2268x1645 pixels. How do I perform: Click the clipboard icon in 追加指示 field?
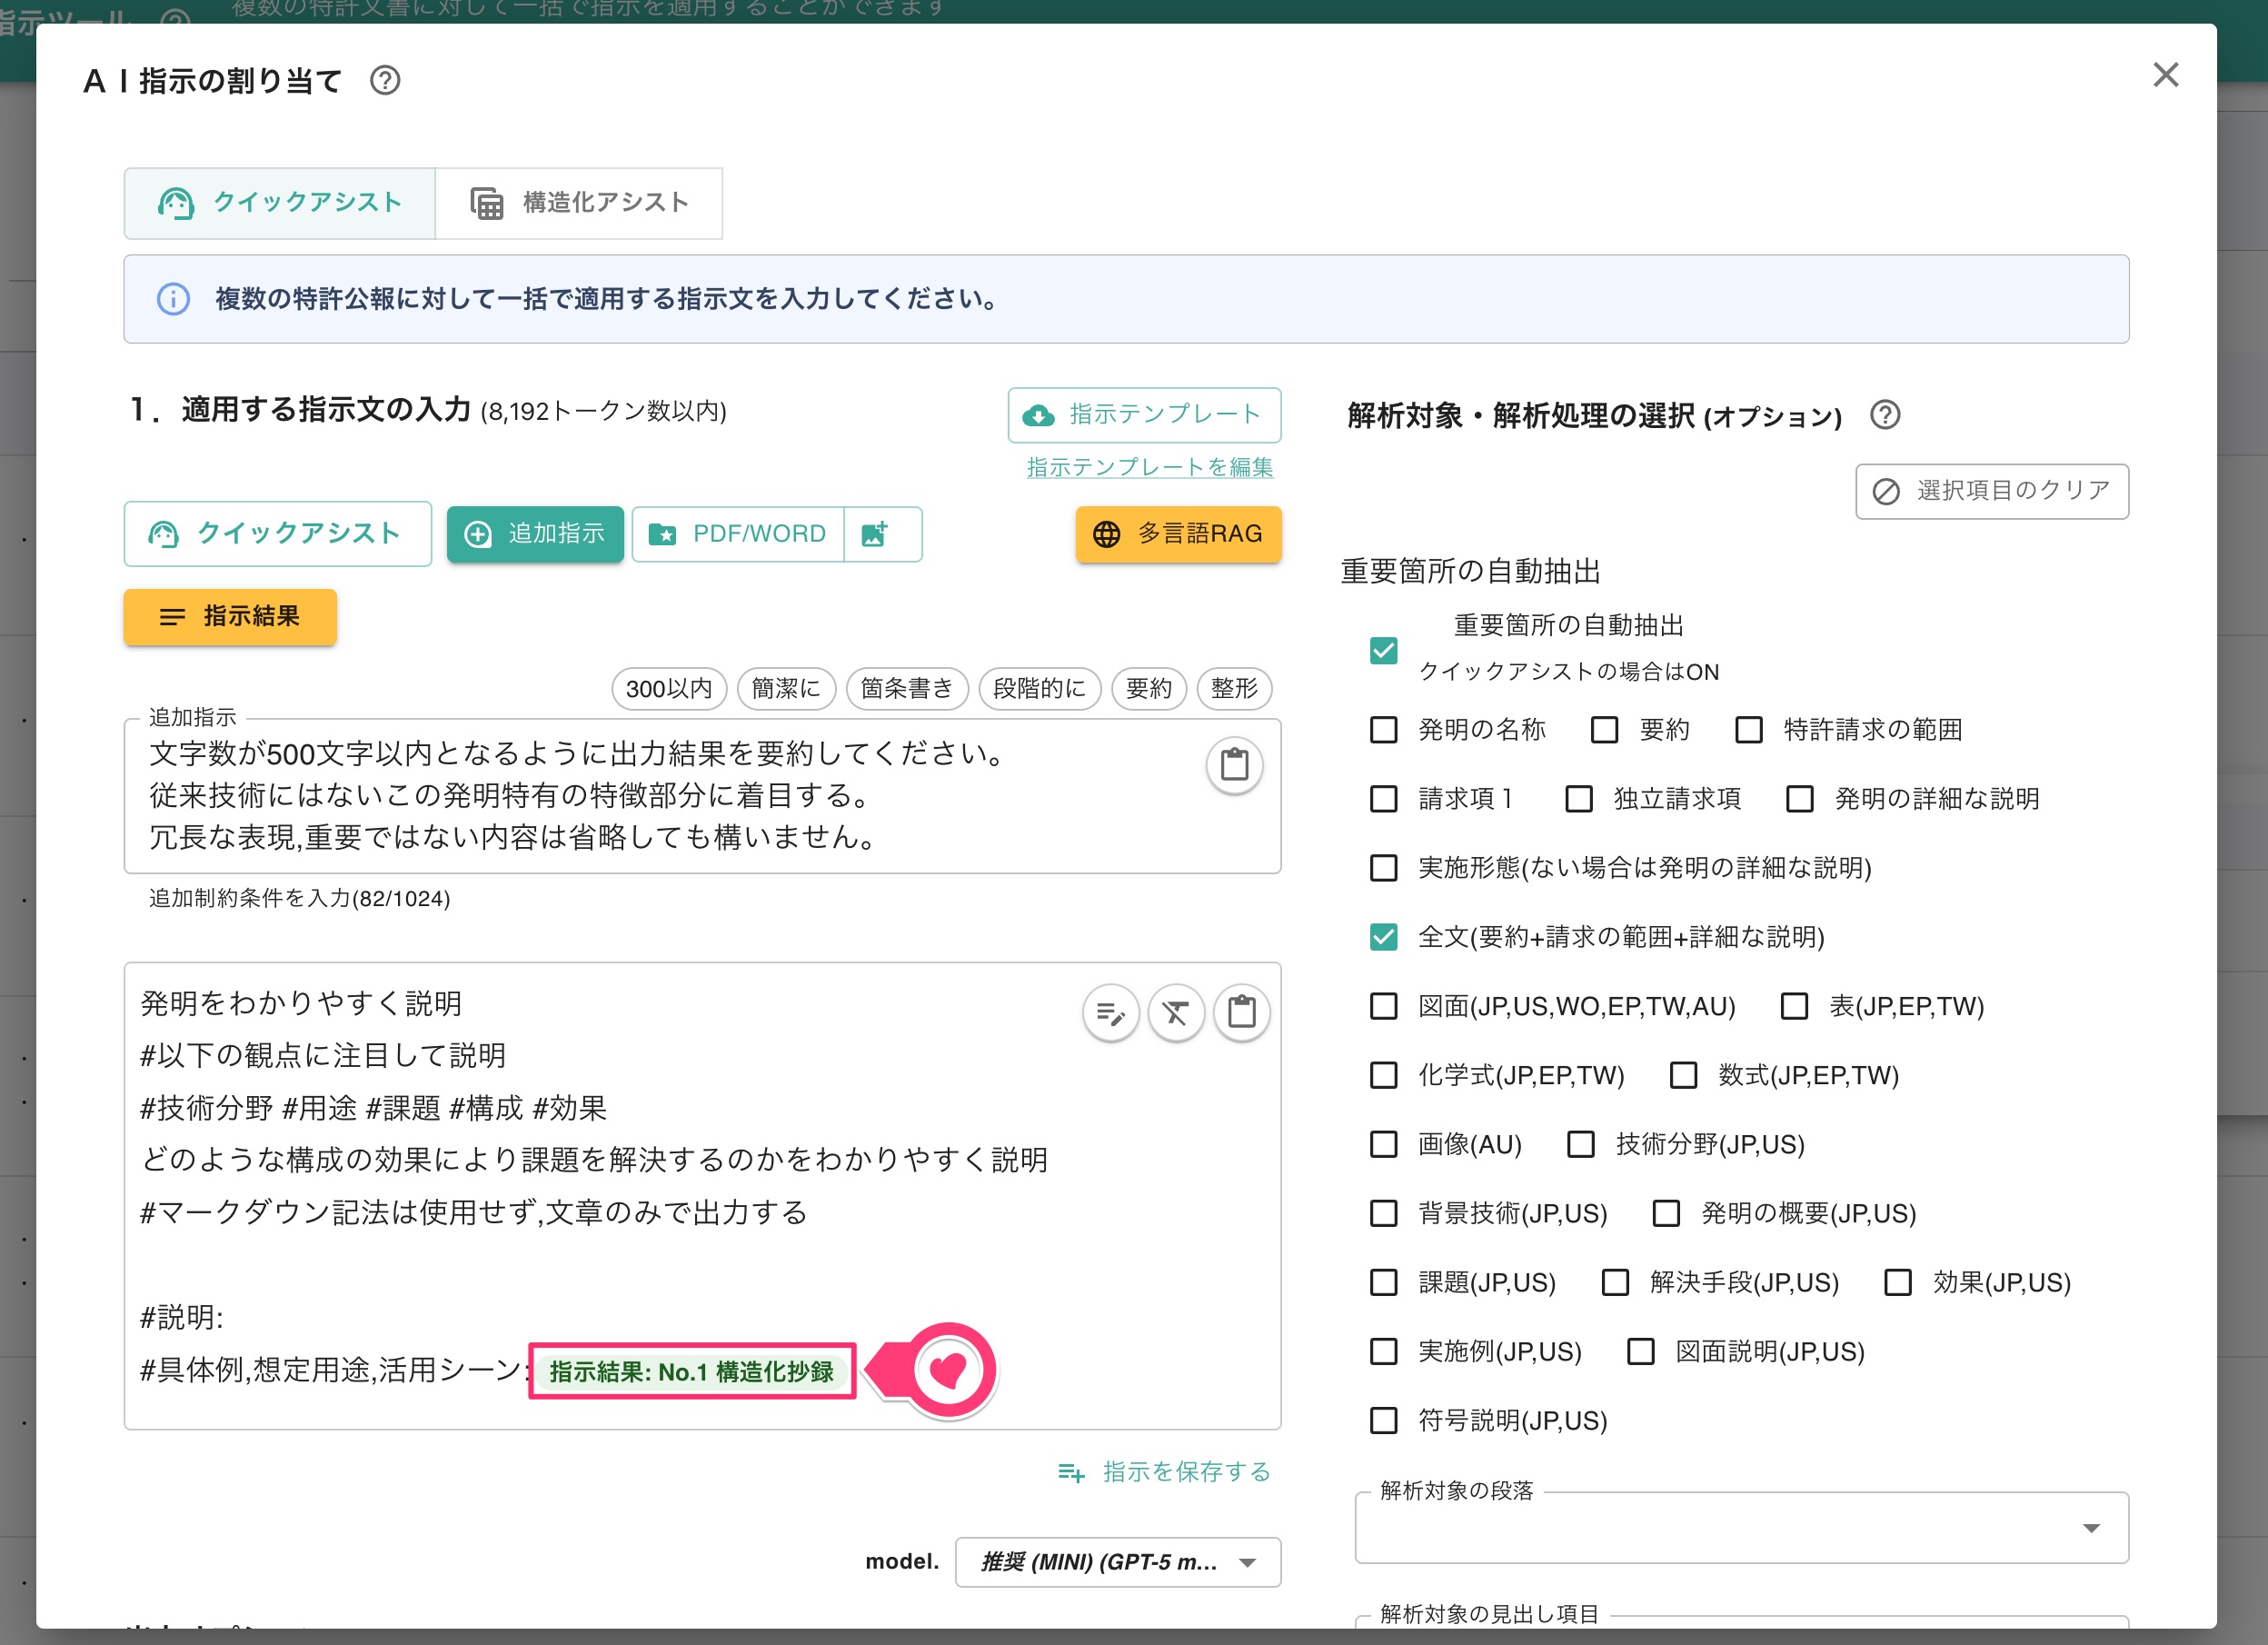click(x=1235, y=765)
